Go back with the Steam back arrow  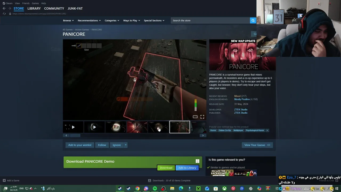4,9
